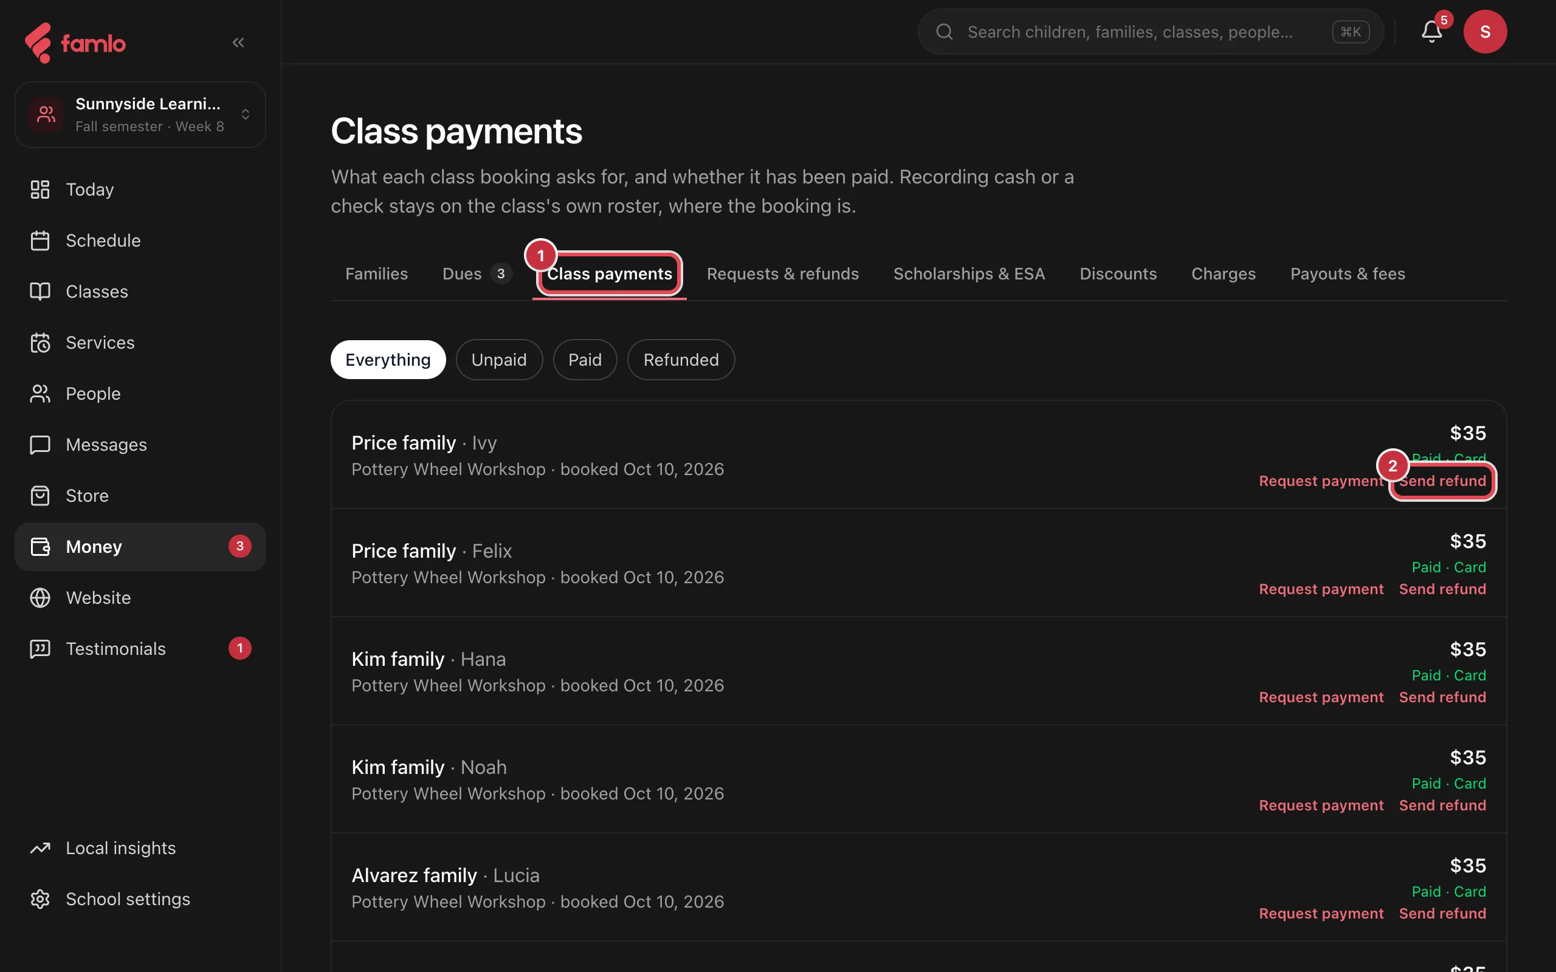Open the Requests & refunds tab
The height and width of the screenshot is (972, 1556).
(x=782, y=274)
